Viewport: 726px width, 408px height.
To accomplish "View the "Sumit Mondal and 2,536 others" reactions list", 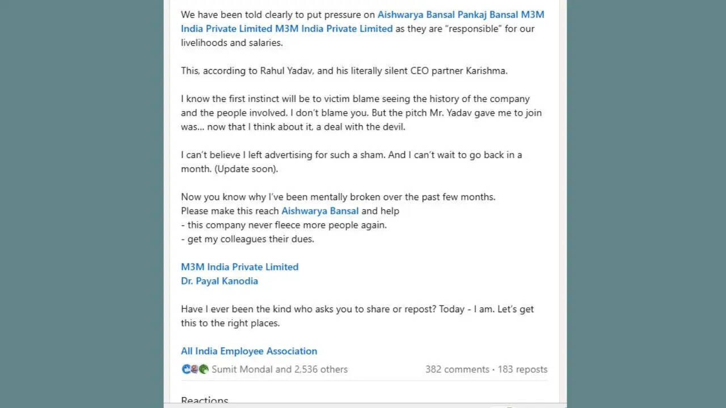I will [x=280, y=369].
